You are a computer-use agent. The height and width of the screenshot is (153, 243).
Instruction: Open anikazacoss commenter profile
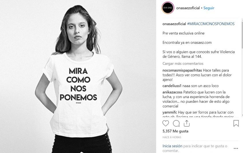coord(172,92)
